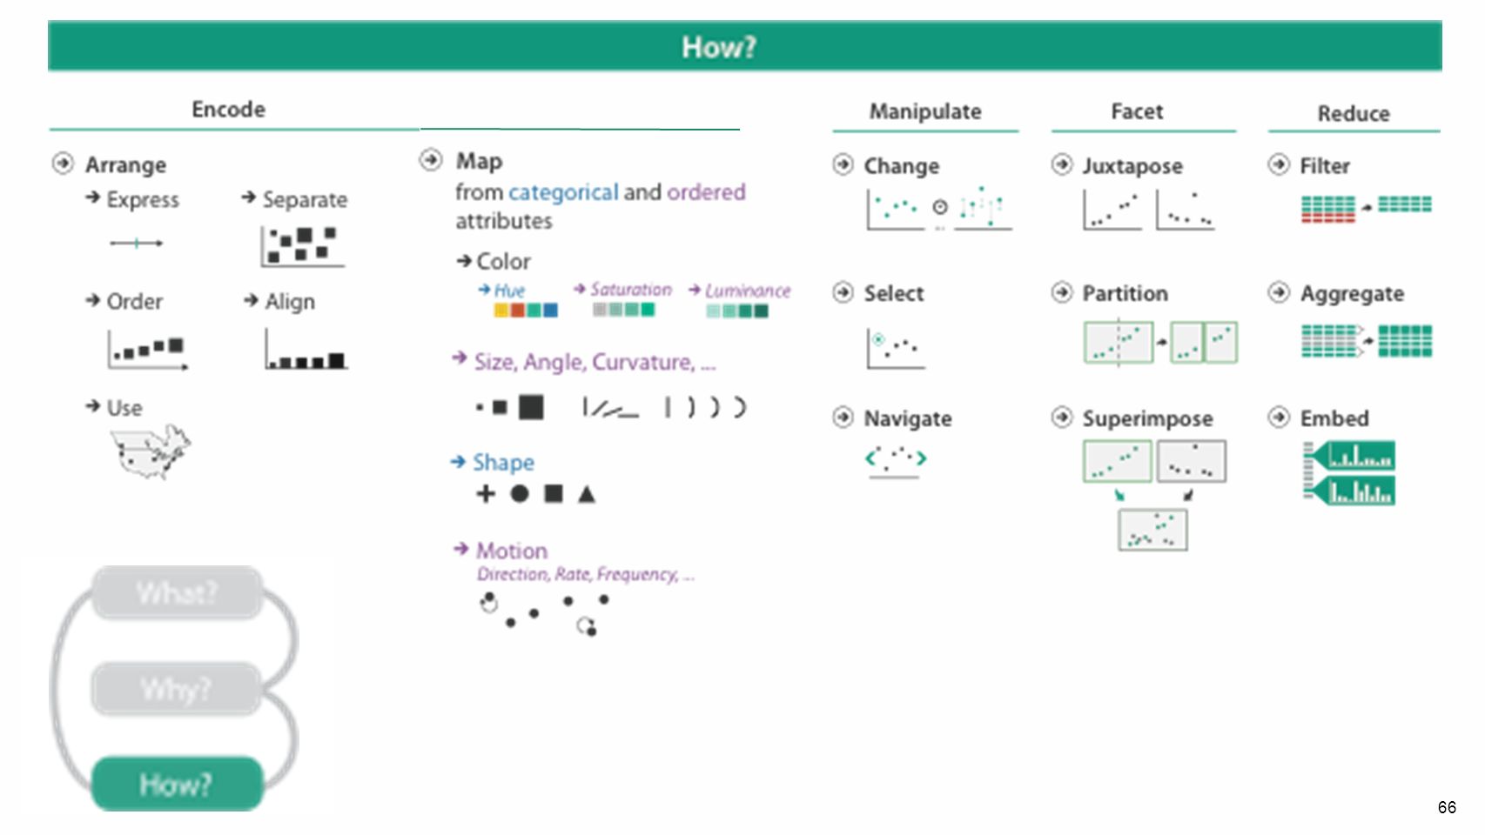Click the Separate scatter blocks icon
The height and width of the screenshot is (835, 1485).
coord(303,246)
